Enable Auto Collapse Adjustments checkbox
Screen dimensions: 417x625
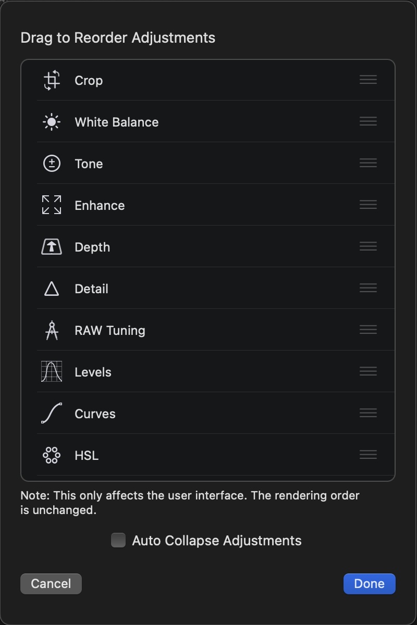[x=118, y=540]
